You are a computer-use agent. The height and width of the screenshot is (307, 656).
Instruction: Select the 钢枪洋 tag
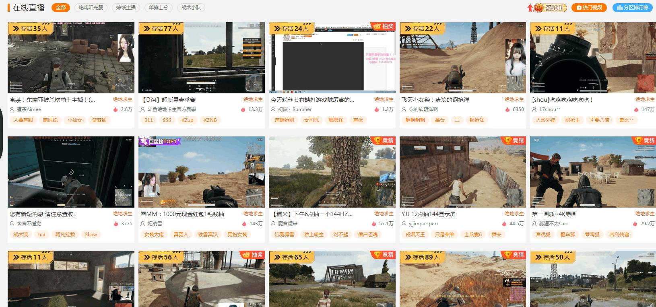(477, 120)
